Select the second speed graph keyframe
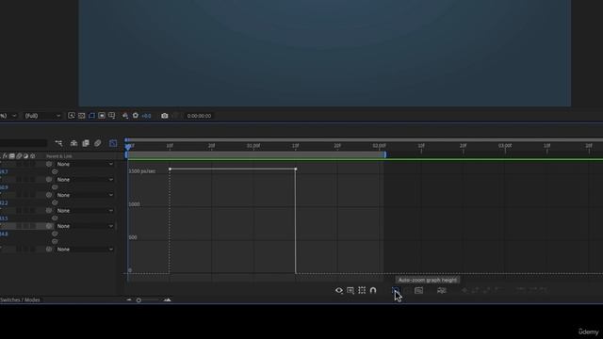 click(x=295, y=169)
